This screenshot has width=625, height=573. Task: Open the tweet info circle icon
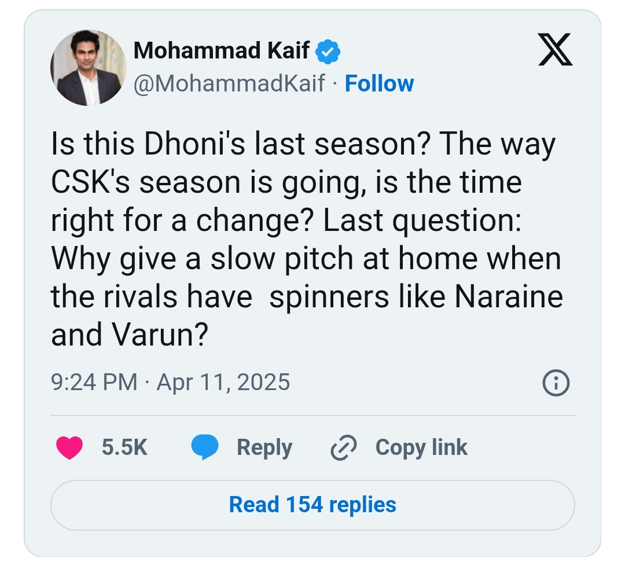(x=556, y=383)
